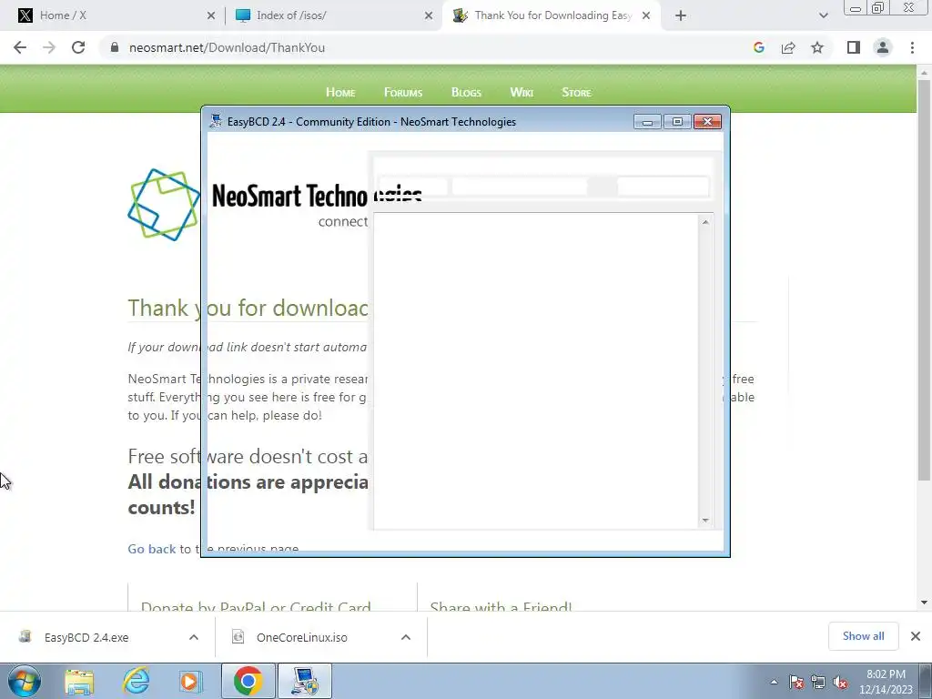Open Home in site navigation
Image resolution: width=932 pixels, height=699 pixels.
point(340,92)
